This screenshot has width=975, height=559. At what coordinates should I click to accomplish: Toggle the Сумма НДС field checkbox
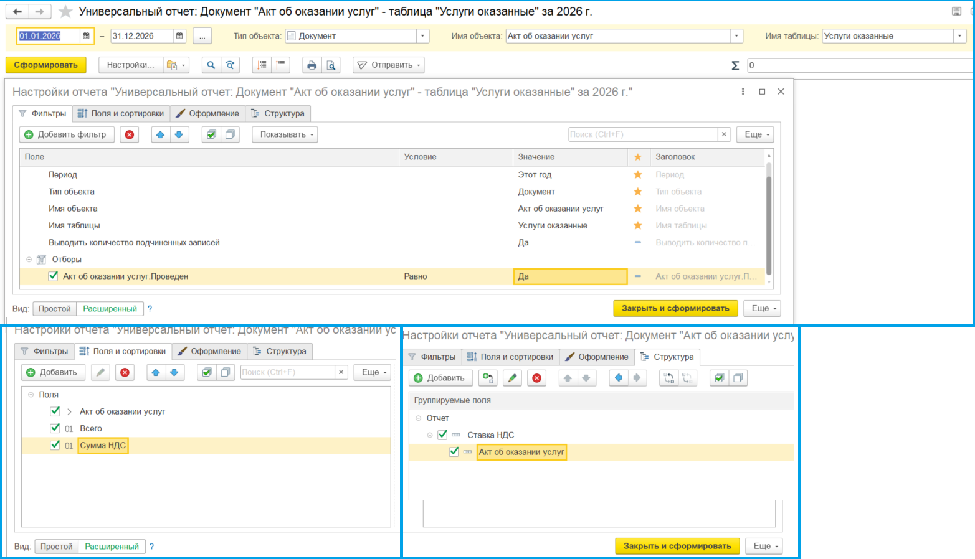(x=55, y=445)
